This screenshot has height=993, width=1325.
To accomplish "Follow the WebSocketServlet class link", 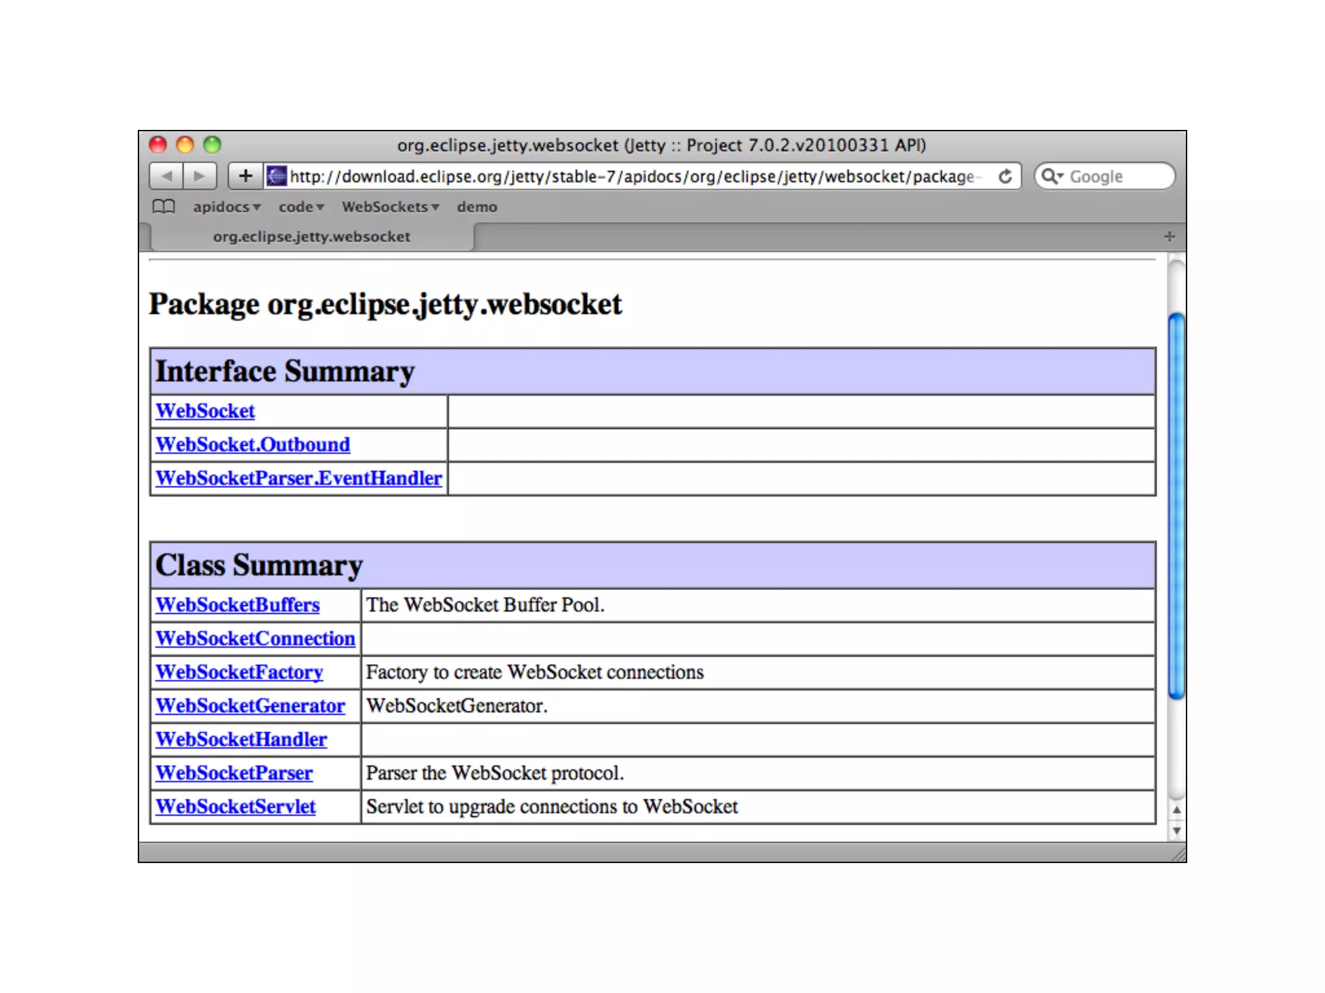I will click(x=235, y=807).
